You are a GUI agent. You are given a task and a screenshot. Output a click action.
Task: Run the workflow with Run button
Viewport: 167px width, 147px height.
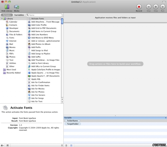click(163, 7)
